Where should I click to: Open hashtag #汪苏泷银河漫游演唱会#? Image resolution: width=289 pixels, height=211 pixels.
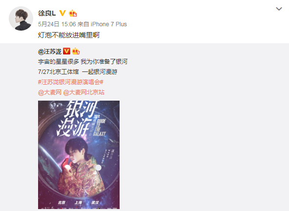pos(71,82)
